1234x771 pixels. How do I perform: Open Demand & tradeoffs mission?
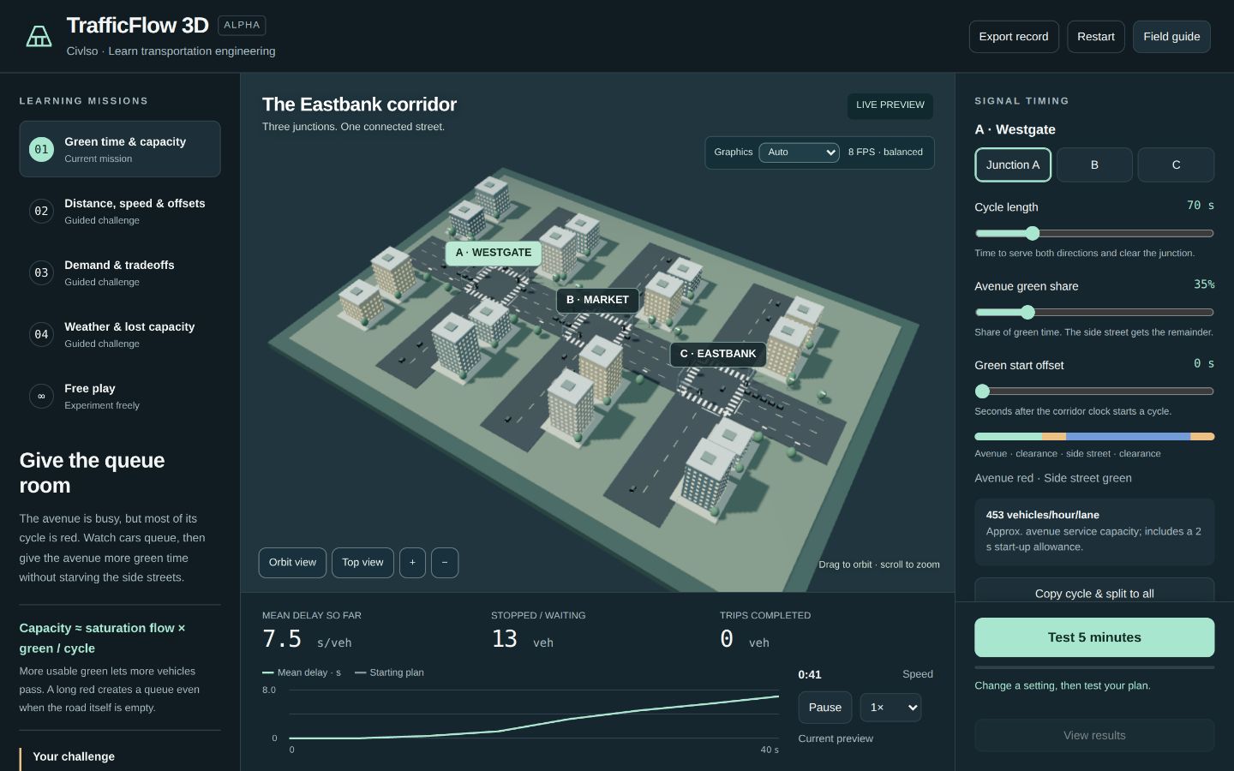pos(120,272)
